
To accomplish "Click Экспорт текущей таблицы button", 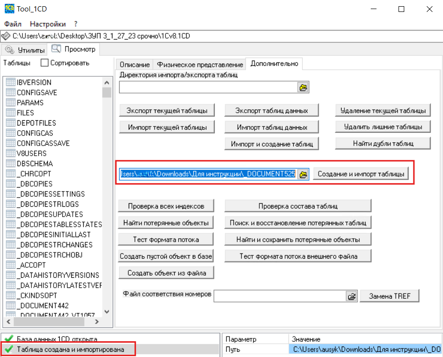I will pyautogui.click(x=166, y=110).
